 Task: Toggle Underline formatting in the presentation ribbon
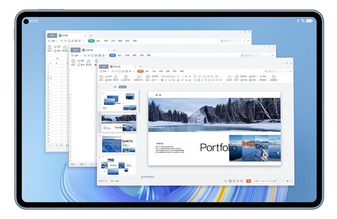click(x=170, y=80)
